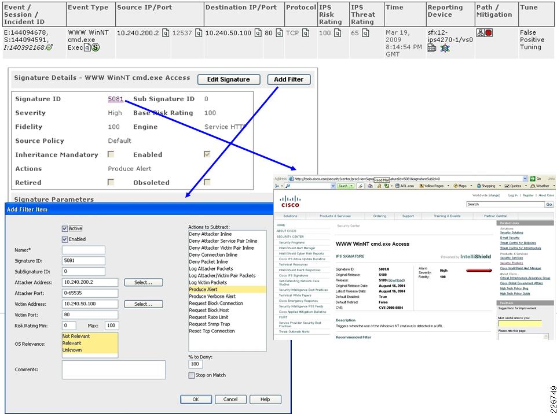Click blue star icon under reporting device

[445, 48]
